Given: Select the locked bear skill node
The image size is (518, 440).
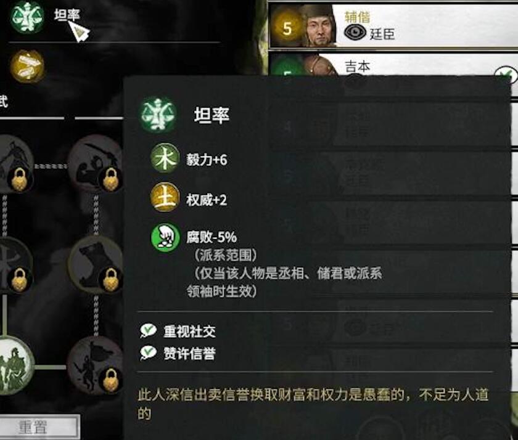Looking at the screenshot, I should click(95, 264).
